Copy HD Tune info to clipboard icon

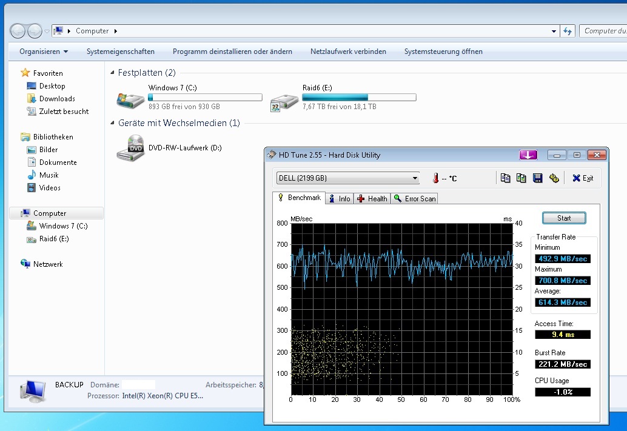coord(506,178)
